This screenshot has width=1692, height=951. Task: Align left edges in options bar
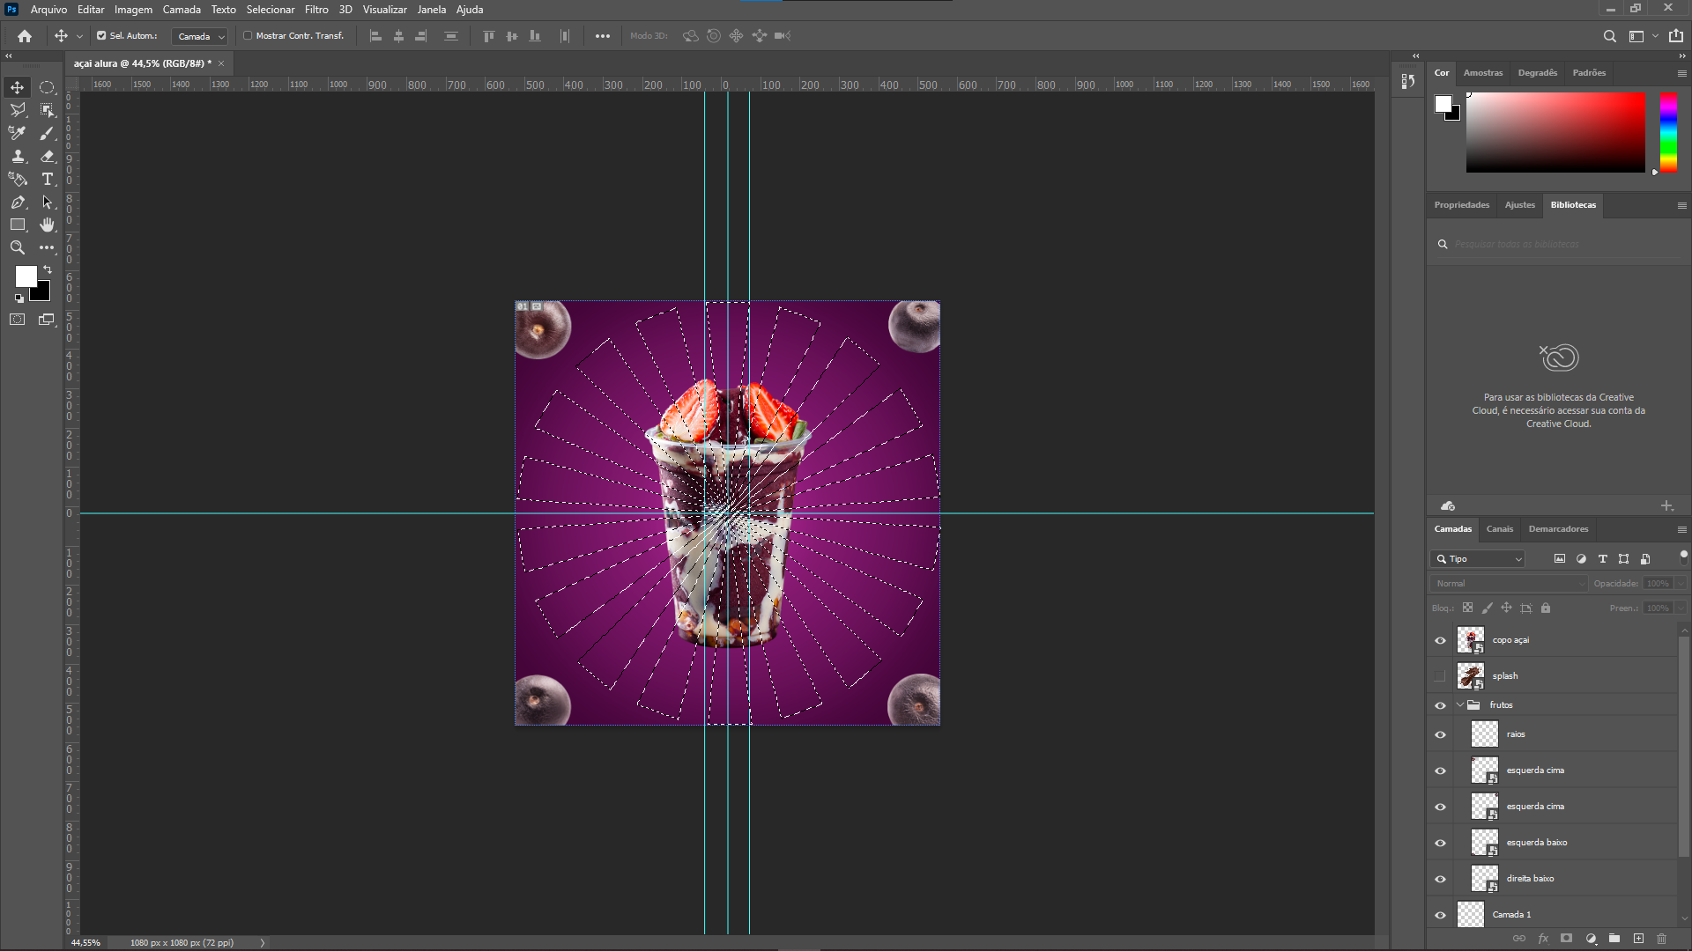[x=375, y=36]
